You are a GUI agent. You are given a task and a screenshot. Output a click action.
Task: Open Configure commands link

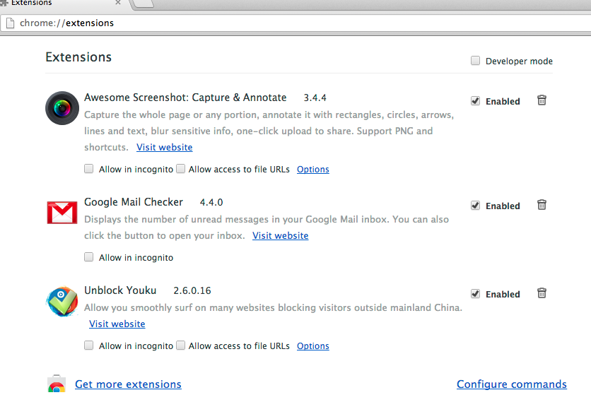(512, 384)
